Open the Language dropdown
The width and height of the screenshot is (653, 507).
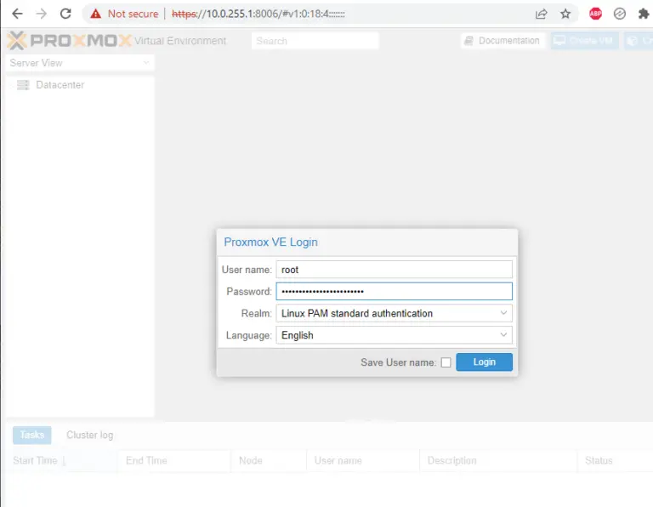(394, 335)
